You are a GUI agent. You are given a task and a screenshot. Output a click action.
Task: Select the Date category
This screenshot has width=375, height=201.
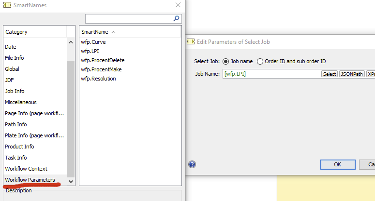click(x=11, y=47)
